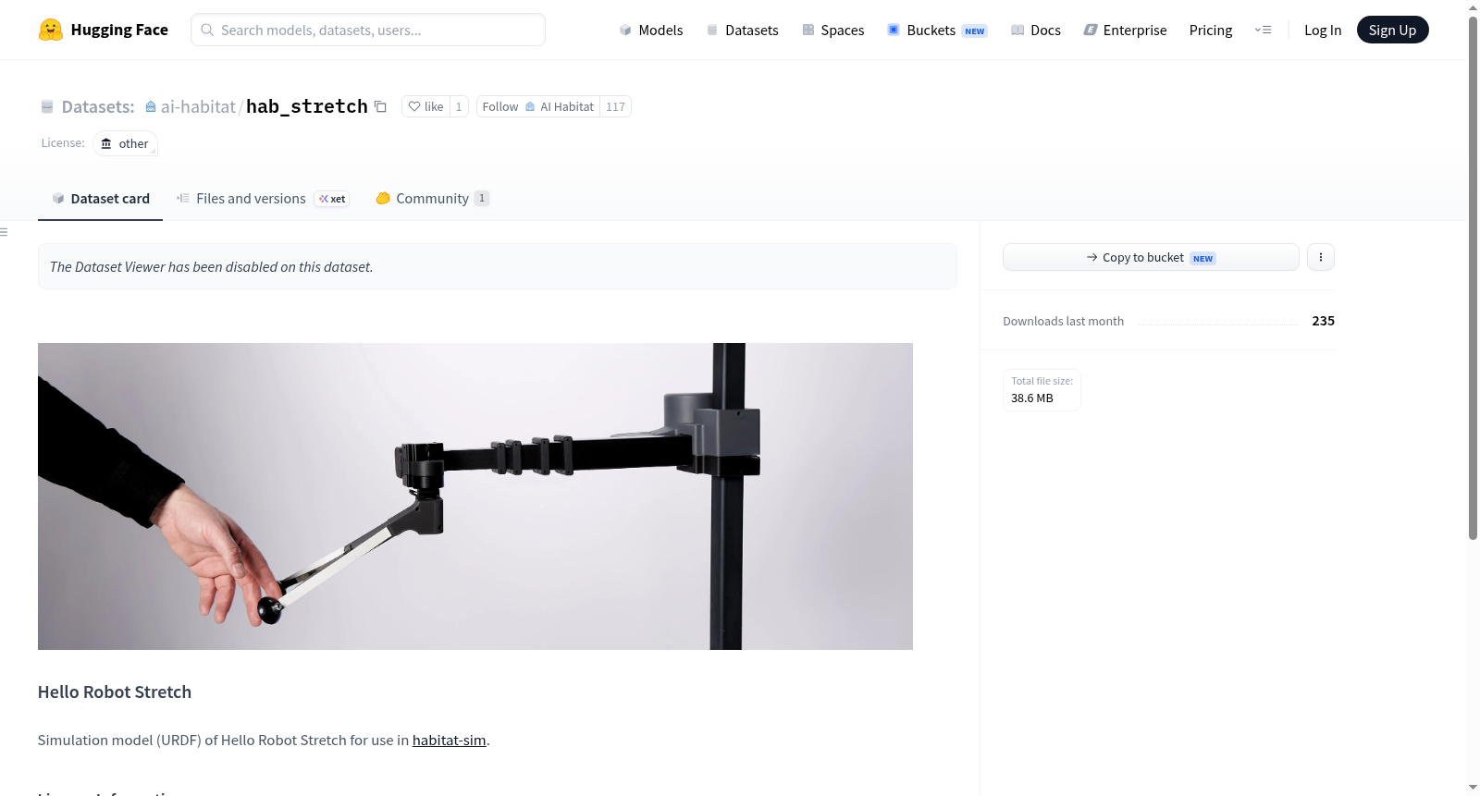
Task: Click the search magnifier icon
Action: click(208, 30)
